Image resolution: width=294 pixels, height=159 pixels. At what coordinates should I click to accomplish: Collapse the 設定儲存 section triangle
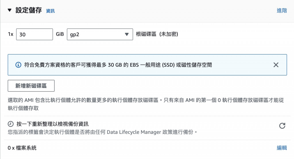pyautogui.click(x=10, y=11)
